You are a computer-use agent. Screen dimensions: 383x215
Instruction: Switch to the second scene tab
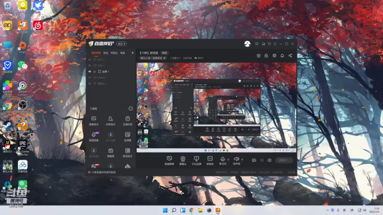pos(105,53)
